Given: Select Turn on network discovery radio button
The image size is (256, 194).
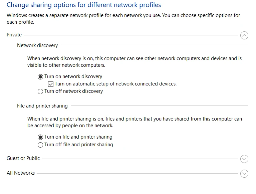Looking at the screenshot, I should click(x=40, y=76).
